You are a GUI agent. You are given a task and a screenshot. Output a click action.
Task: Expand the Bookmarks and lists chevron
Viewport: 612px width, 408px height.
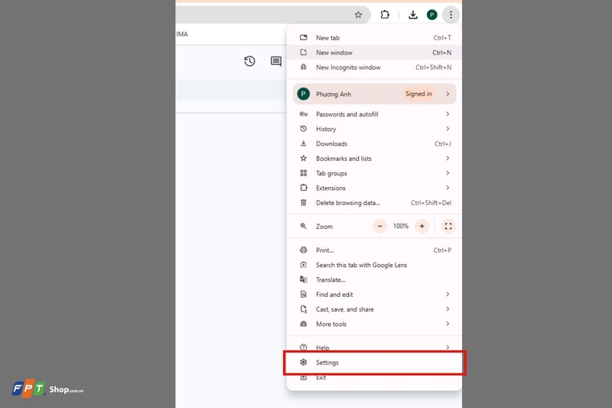448,158
